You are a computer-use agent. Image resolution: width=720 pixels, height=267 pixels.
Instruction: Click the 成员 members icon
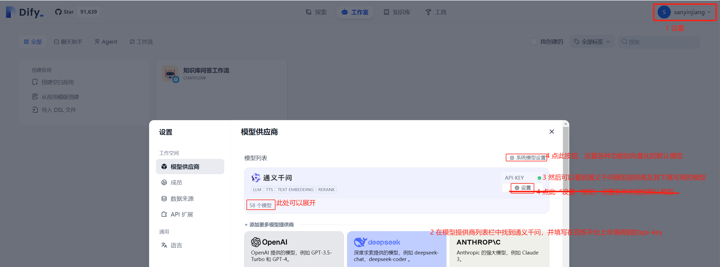point(164,182)
